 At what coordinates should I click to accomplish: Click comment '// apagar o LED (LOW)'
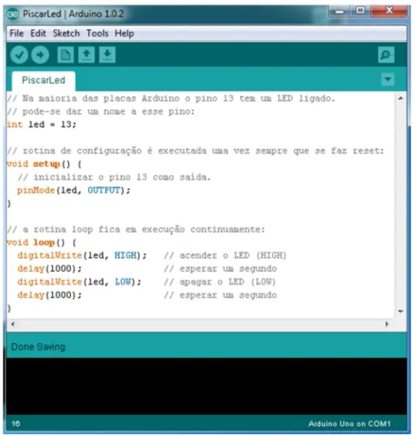[219, 282]
